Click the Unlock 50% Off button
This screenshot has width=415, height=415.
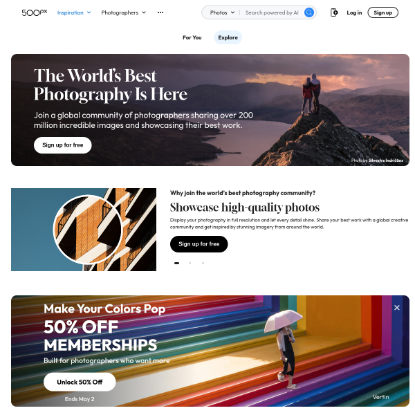click(80, 382)
